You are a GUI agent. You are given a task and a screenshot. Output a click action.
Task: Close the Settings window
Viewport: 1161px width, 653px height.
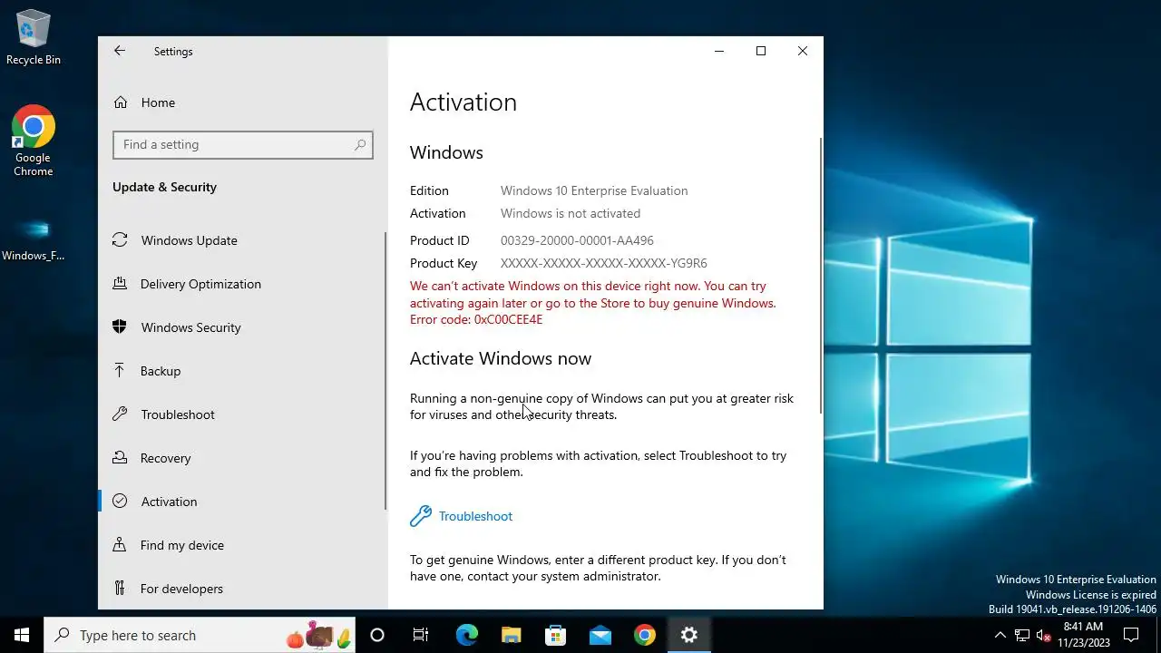tap(803, 51)
